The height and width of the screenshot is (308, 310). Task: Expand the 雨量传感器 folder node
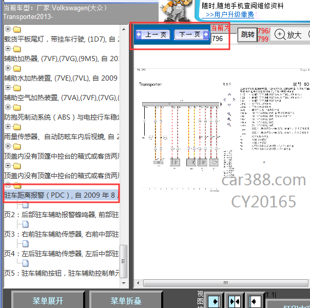(x=8, y=126)
